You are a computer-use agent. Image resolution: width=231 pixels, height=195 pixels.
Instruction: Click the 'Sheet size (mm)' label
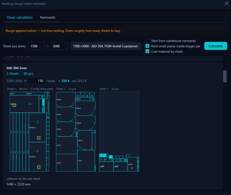[14, 46]
